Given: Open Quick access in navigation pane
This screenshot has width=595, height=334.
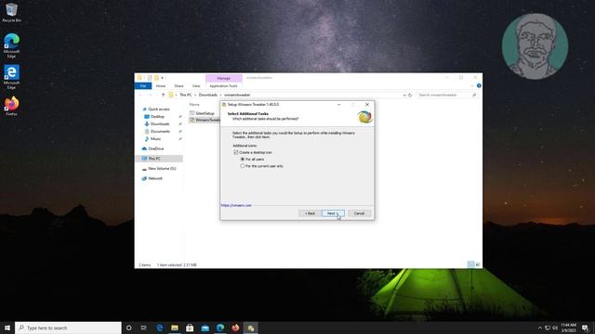Looking at the screenshot, I should [159, 109].
